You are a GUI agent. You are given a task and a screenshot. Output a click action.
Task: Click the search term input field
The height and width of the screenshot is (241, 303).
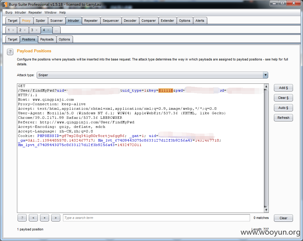(x=156, y=218)
